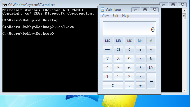Click the calculator display showing 0
Image resolution: width=190 pixels, height=107 pixels.
coord(129,28)
